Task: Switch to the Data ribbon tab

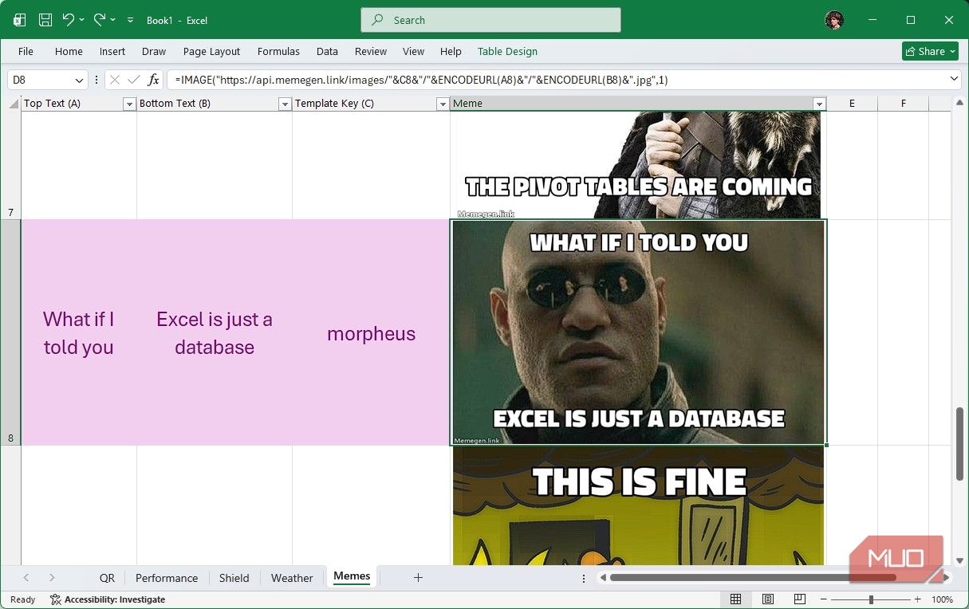Action: pos(327,51)
